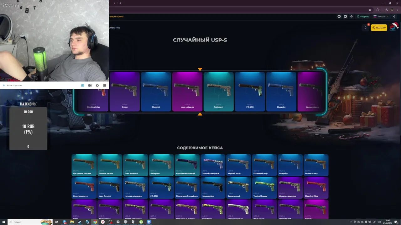The width and height of the screenshot is (401, 225).
Task: Click the Страж card in the roulette
Action: click(x=125, y=92)
